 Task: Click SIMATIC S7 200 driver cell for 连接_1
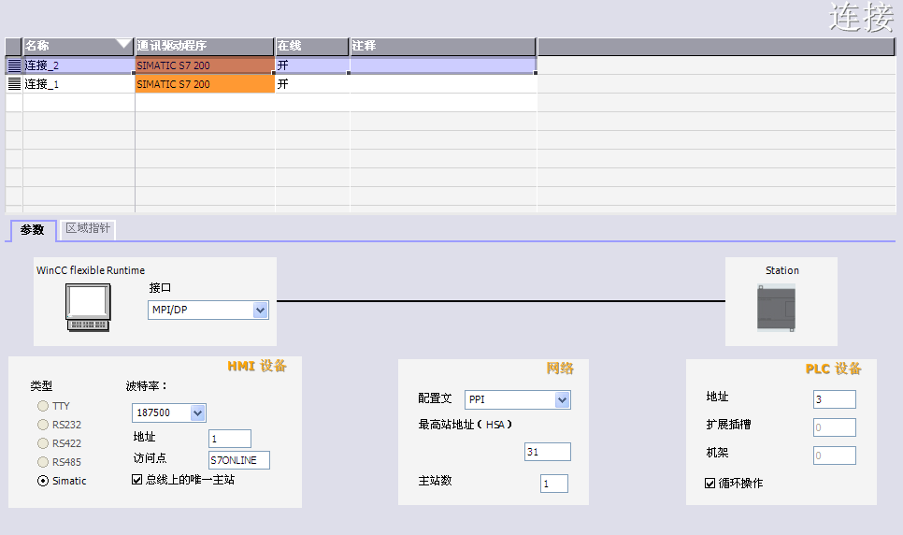point(205,84)
